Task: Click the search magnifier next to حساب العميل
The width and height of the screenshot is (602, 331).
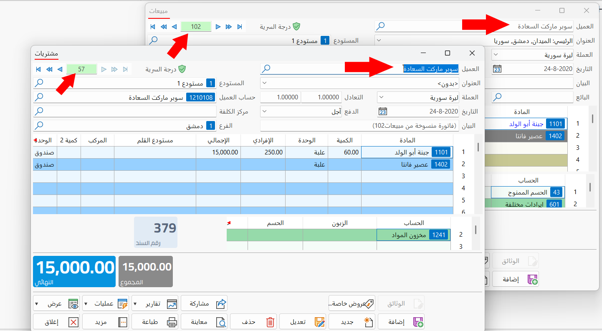Action: click(x=40, y=97)
